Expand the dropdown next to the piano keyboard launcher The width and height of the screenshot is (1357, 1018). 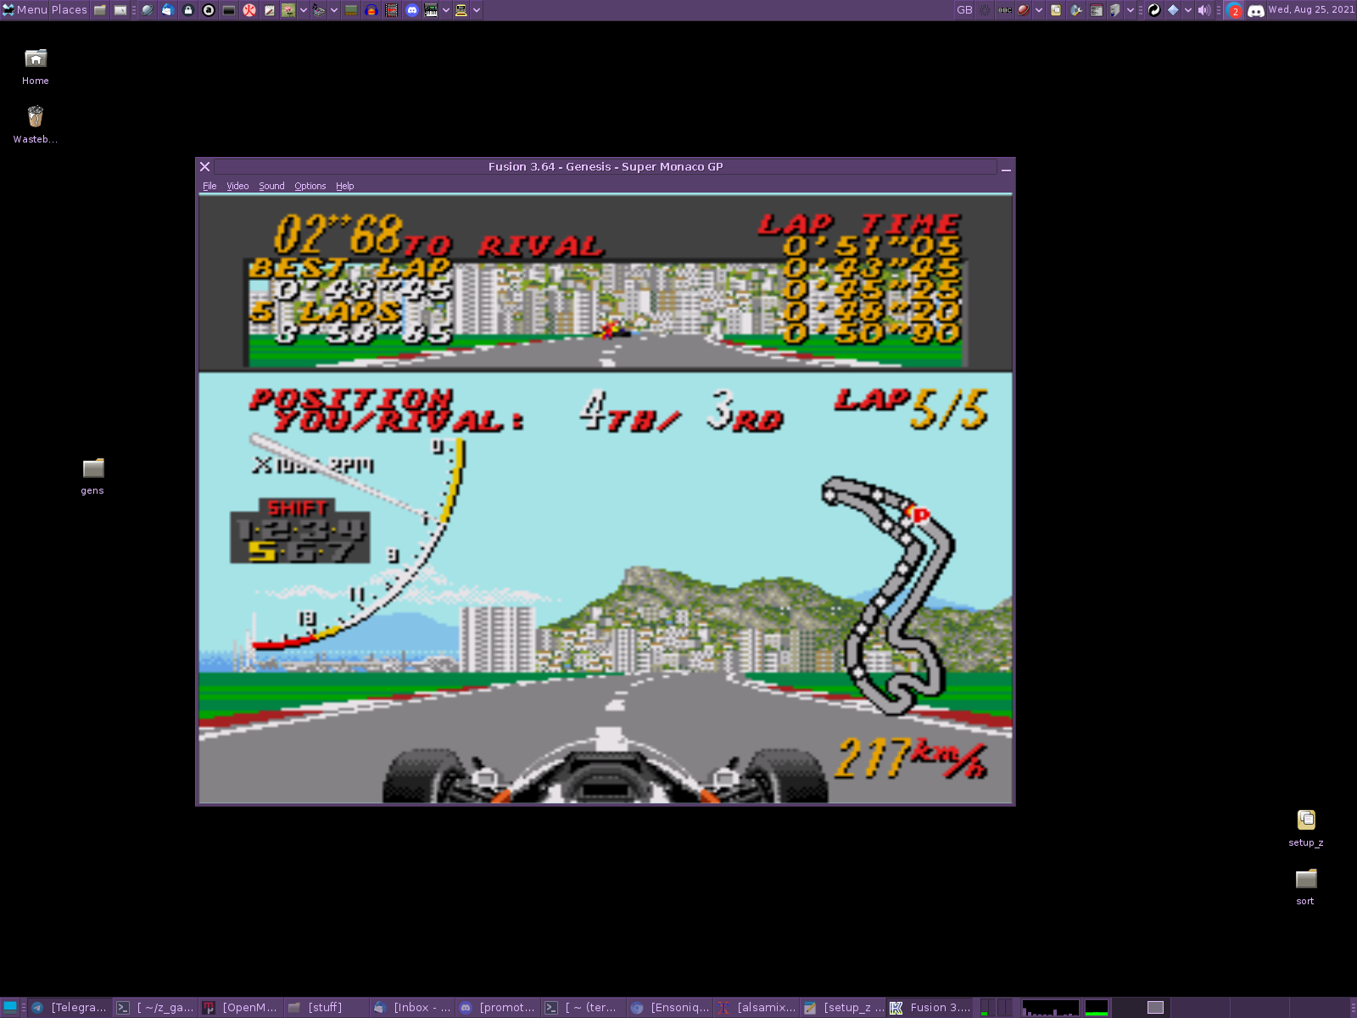(x=446, y=10)
